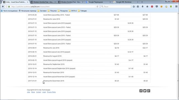Select 'Asset Store payout July 2016 (paypal)'
The width and height of the screenshot is (179, 100).
(x=57, y=52)
